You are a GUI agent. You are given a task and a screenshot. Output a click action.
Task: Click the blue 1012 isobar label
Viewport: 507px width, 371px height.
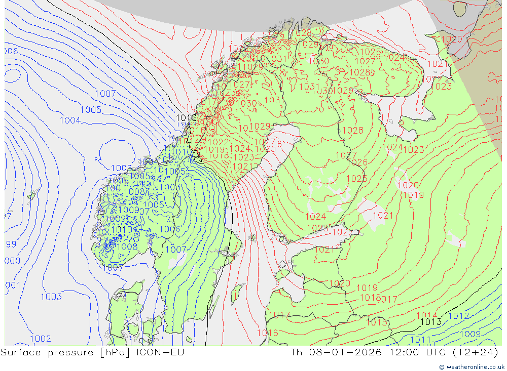[458, 316]
